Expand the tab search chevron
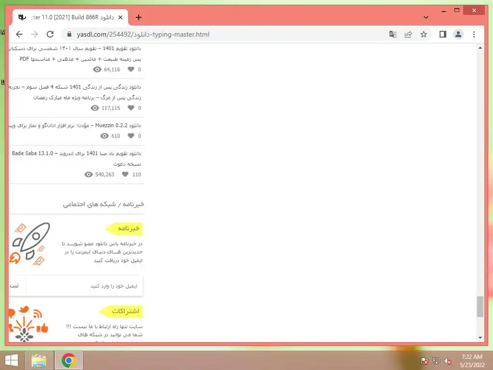This screenshot has width=493, height=370. (426, 17)
